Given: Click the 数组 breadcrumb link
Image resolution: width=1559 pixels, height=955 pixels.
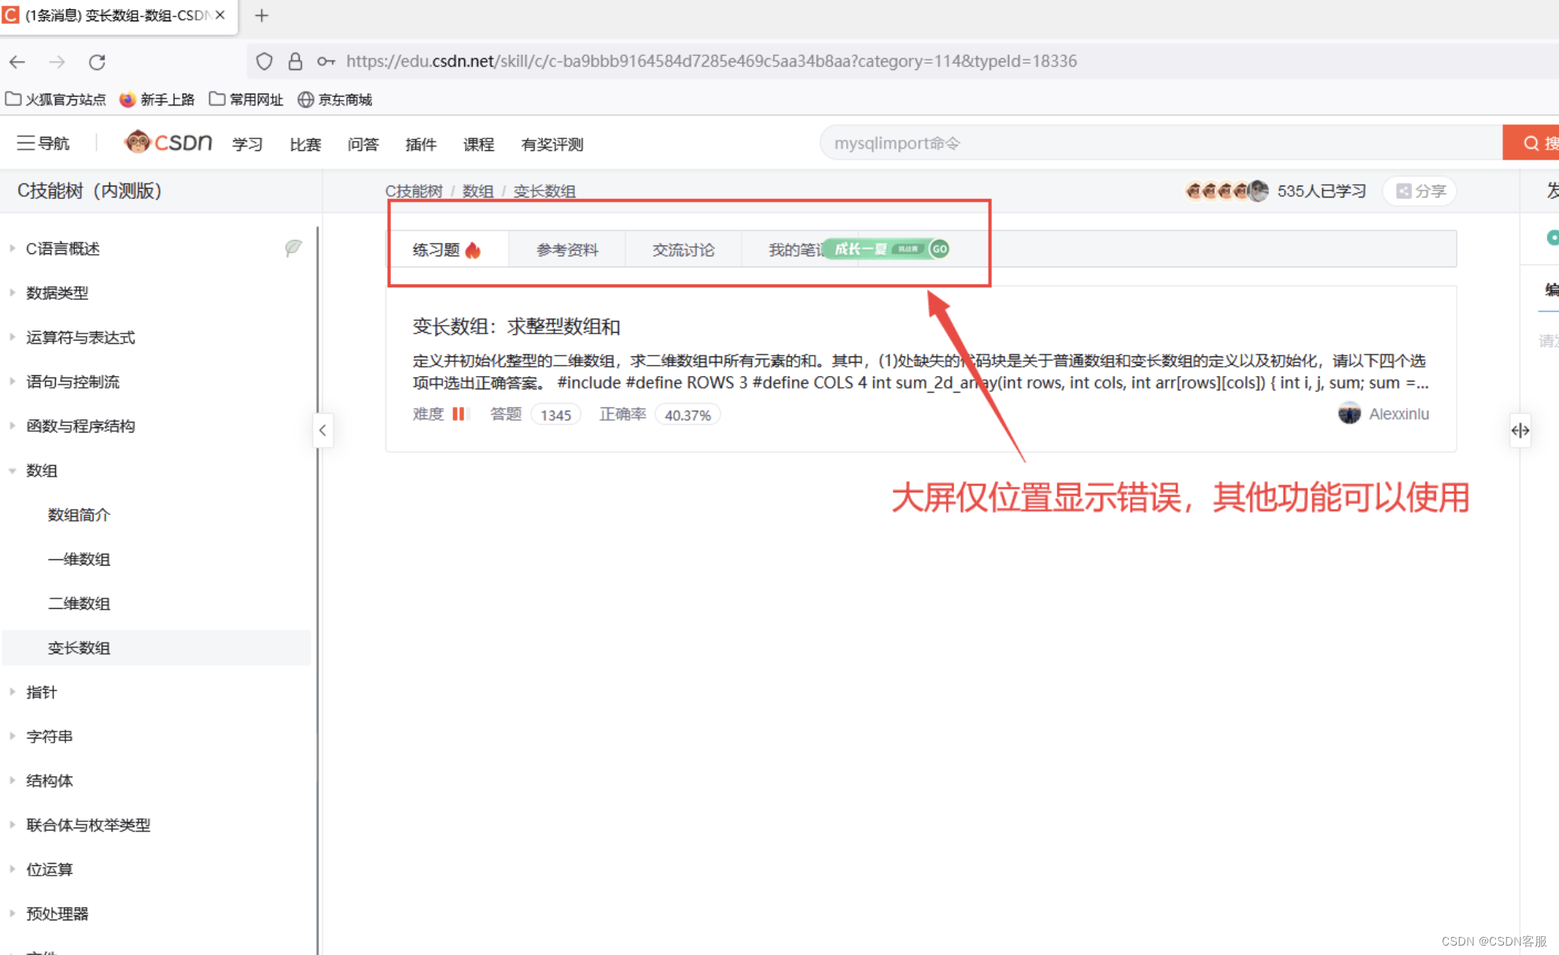Looking at the screenshot, I should point(478,190).
